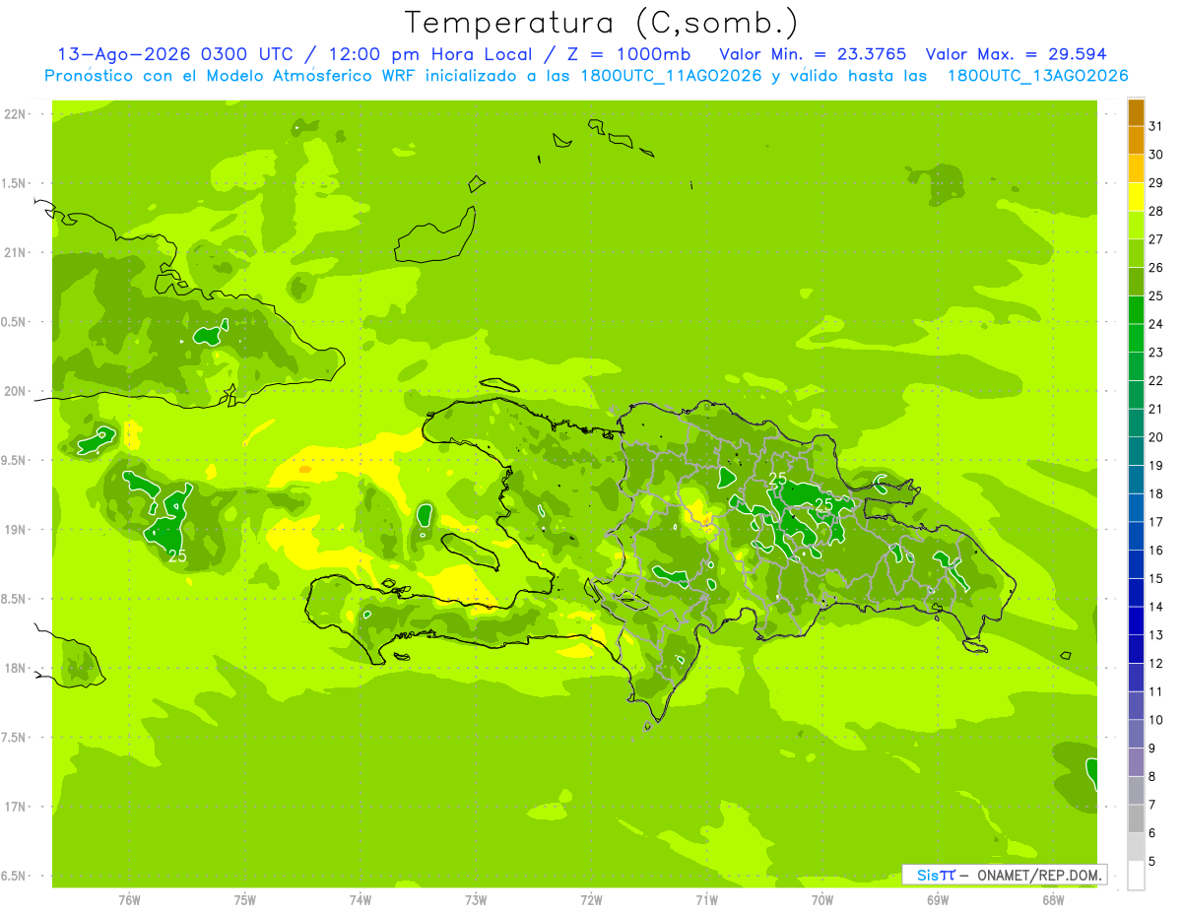
Task: Click the "5" color bar label
Action: point(1151,862)
